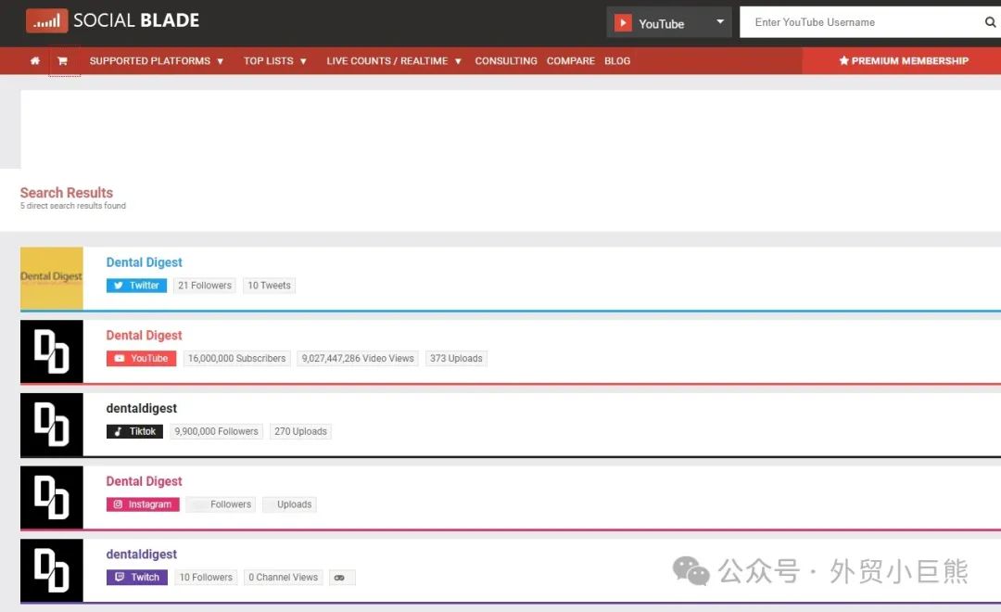Click the purple Twitch platform badge
Image resolution: width=1001 pixels, height=612 pixels.
[x=136, y=578]
